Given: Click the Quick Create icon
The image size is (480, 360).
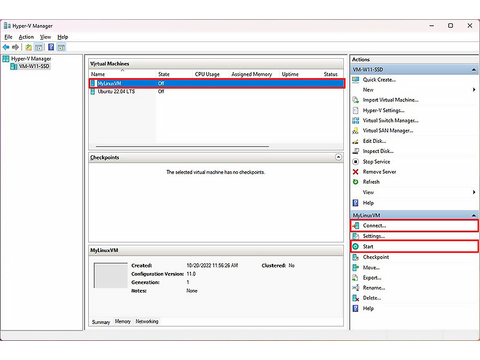Looking at the screenshot, I should 355,80.
